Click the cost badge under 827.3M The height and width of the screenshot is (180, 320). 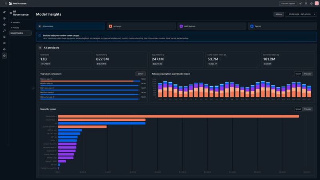tap(101, 64)
